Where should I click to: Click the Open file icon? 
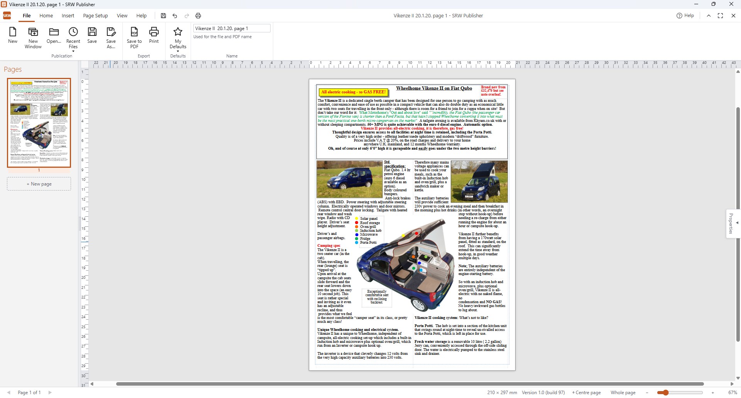tap(54, 35)
